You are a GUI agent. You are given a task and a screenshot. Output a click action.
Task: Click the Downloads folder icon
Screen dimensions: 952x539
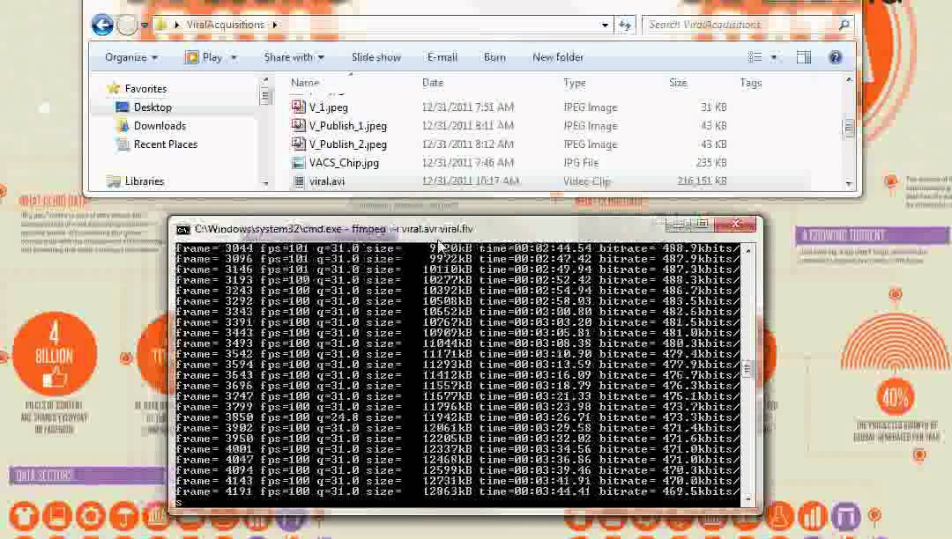coord(123,126)
